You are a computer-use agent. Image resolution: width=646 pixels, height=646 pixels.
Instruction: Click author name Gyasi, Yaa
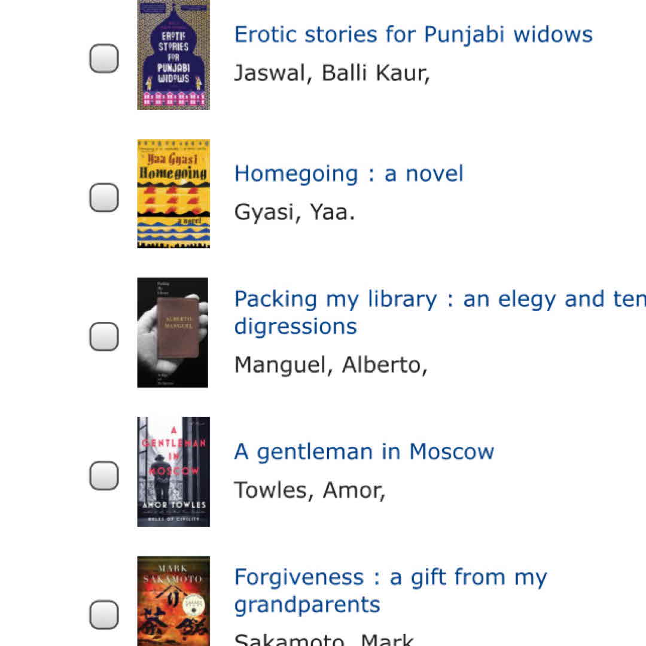click(294, 212)
